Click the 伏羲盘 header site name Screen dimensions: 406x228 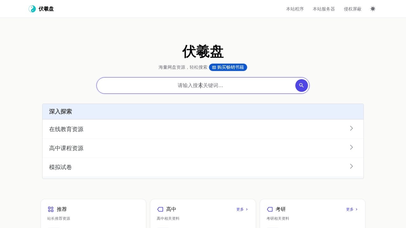(46, 9)
